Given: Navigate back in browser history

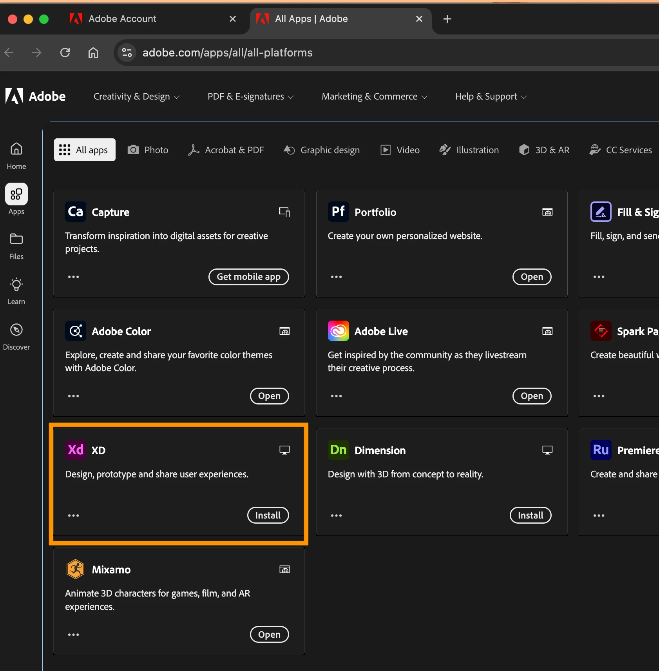Looking at the screenshot, I should 9,53.
